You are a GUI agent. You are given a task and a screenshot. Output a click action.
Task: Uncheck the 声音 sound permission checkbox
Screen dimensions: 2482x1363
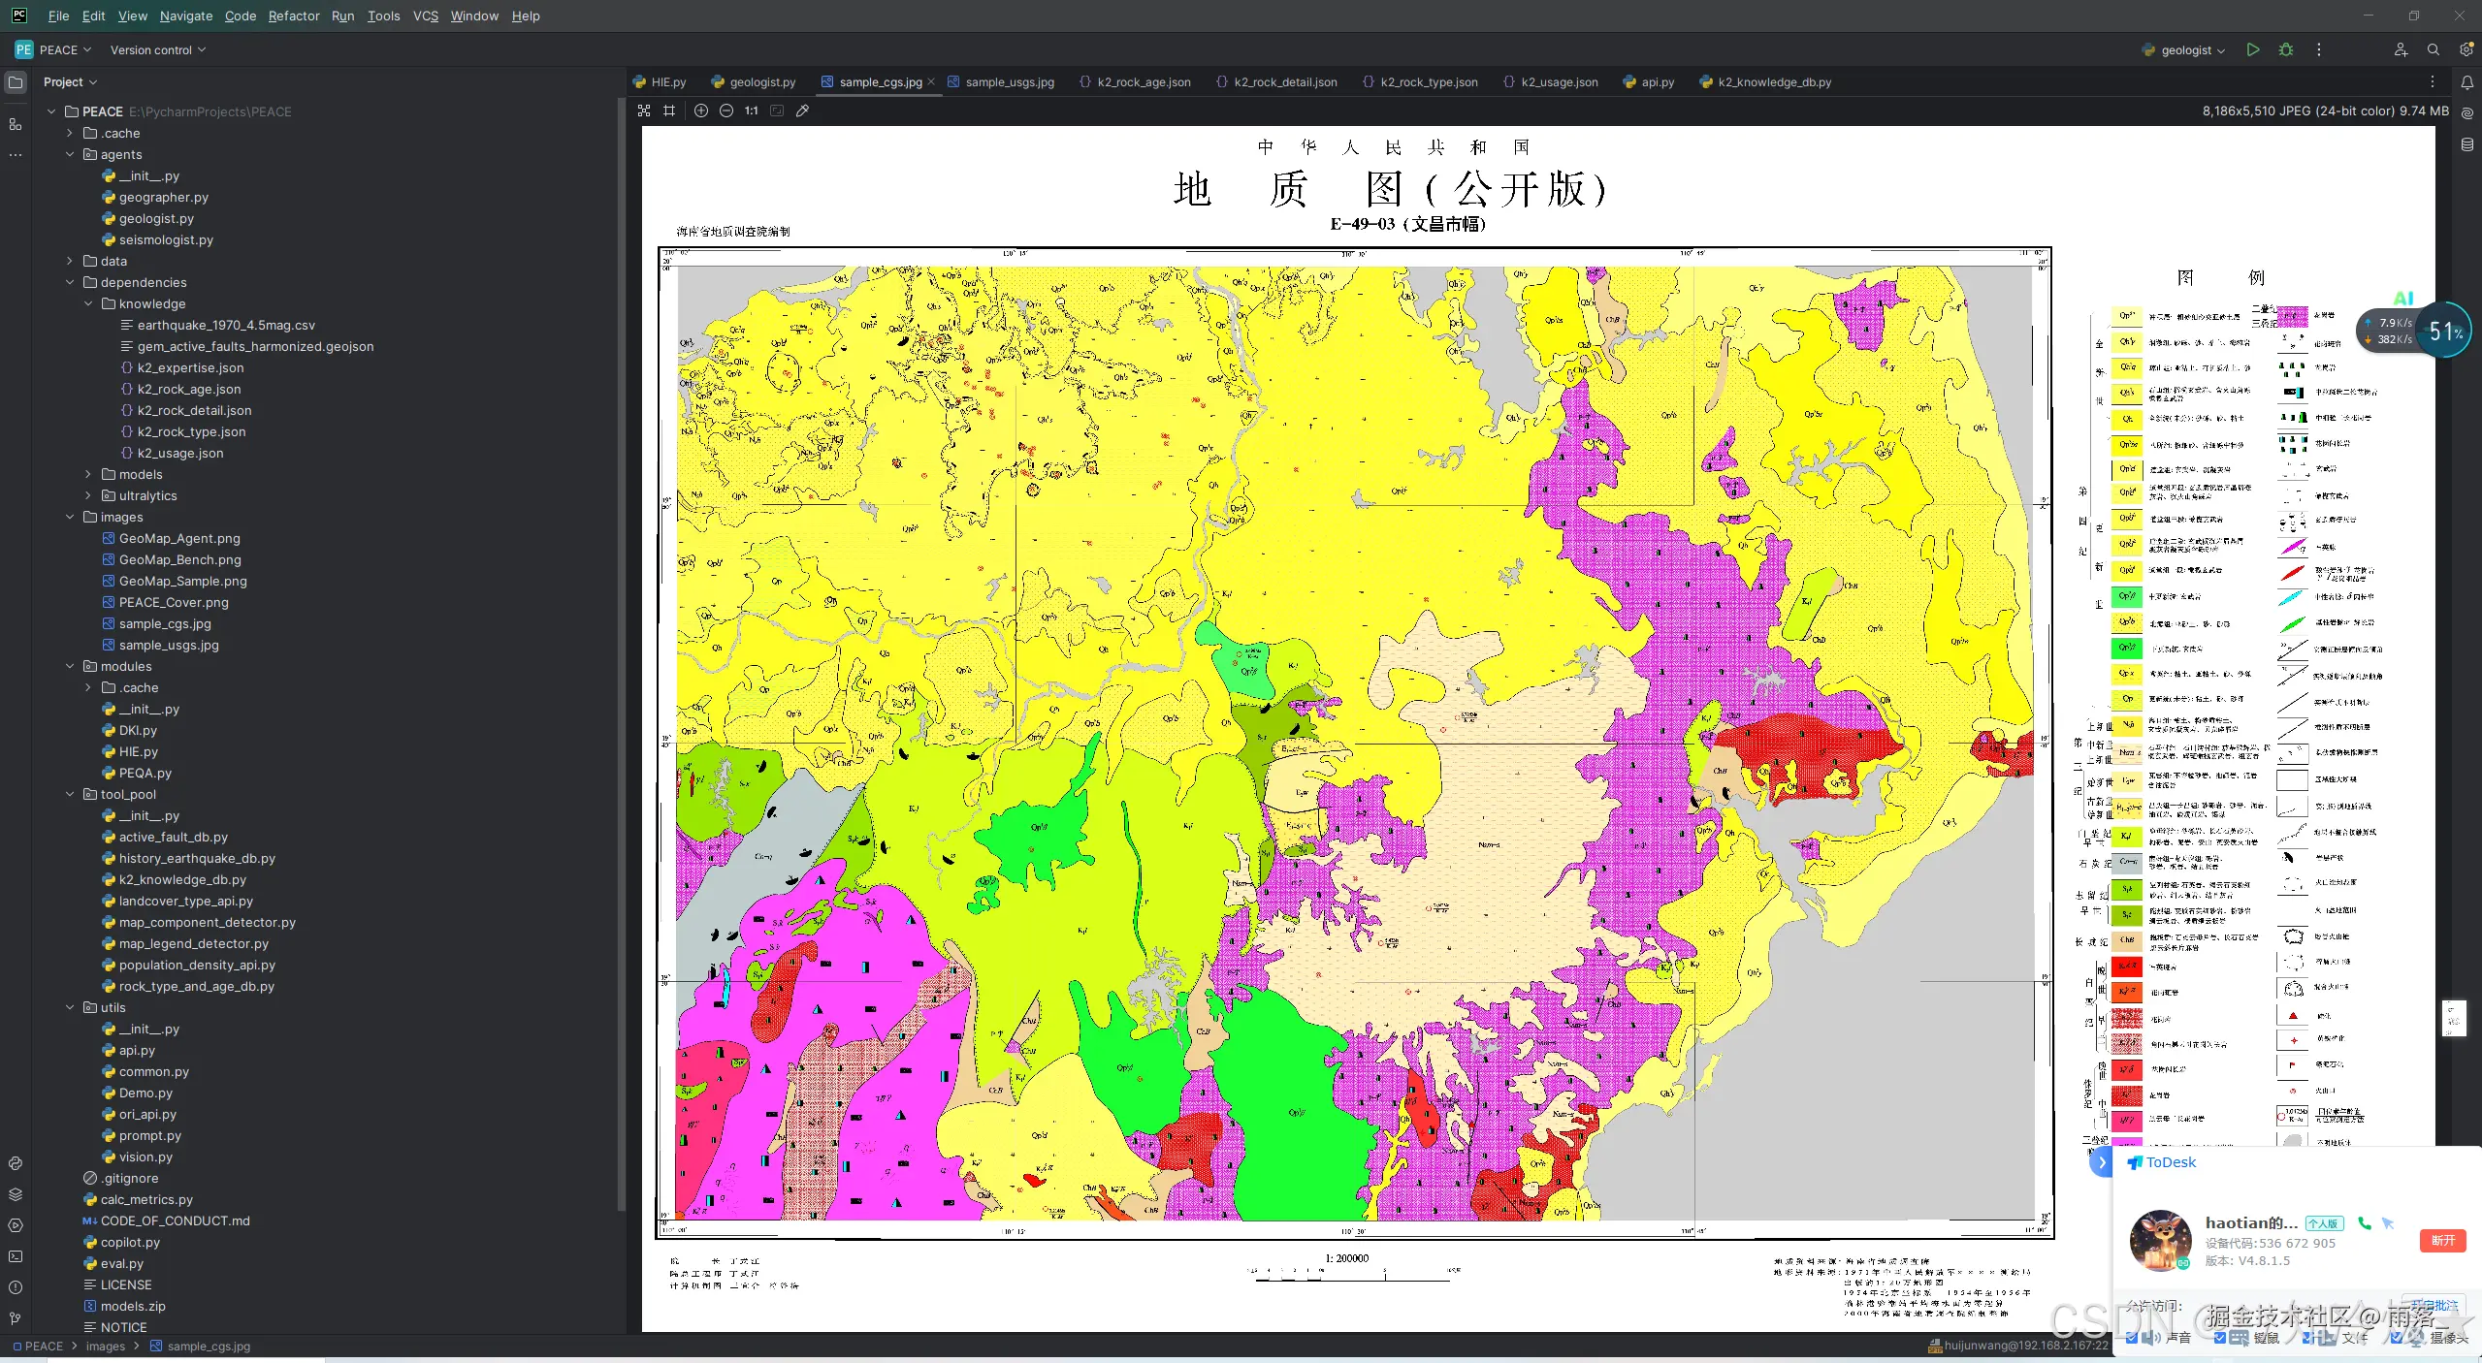pos(2133,1338)
